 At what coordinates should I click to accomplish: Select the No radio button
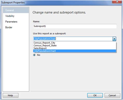click(x=34, y=55)
